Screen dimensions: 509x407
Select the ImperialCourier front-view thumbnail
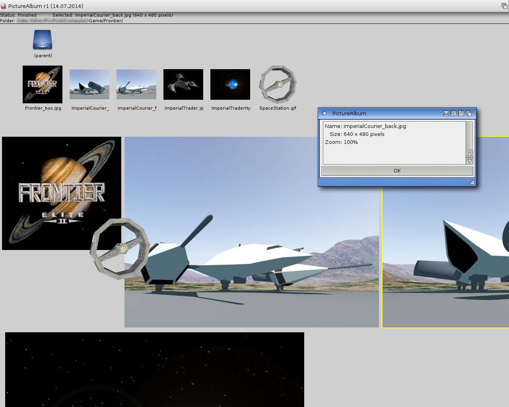click(136, 84)
